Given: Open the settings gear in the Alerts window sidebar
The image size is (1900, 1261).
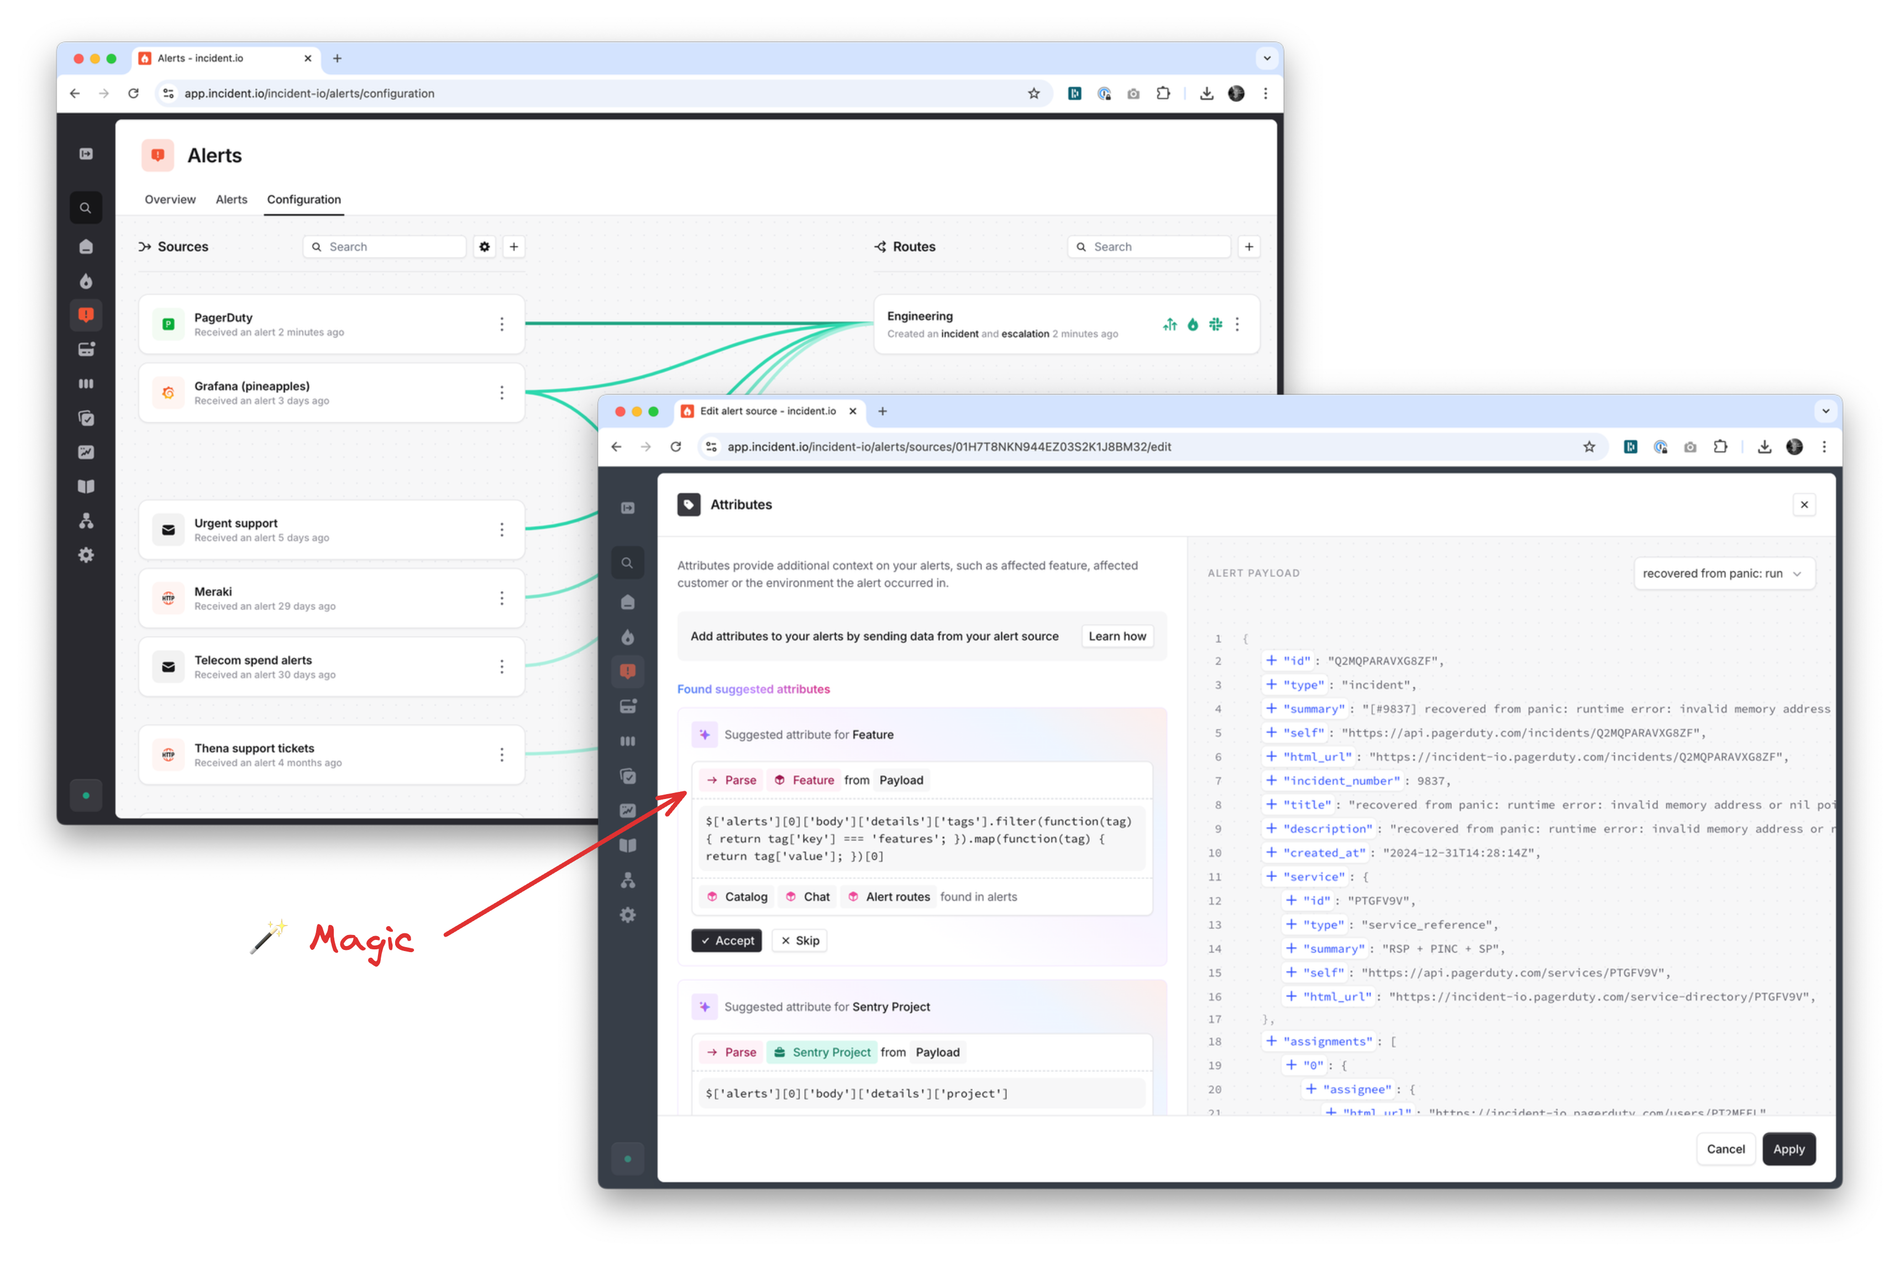Looking at the screenshot, I should pyautogui.click(x=86, y=555).
